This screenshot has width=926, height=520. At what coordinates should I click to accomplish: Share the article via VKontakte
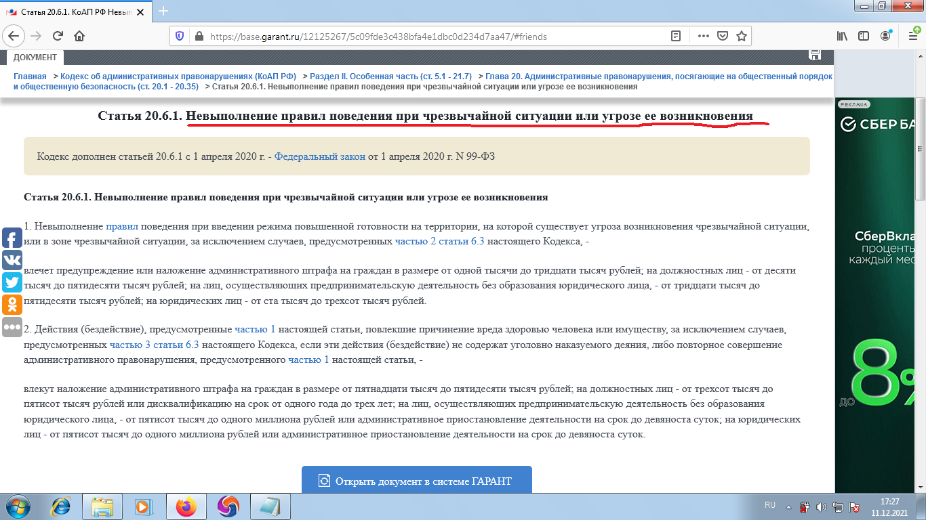pos(11,260)
